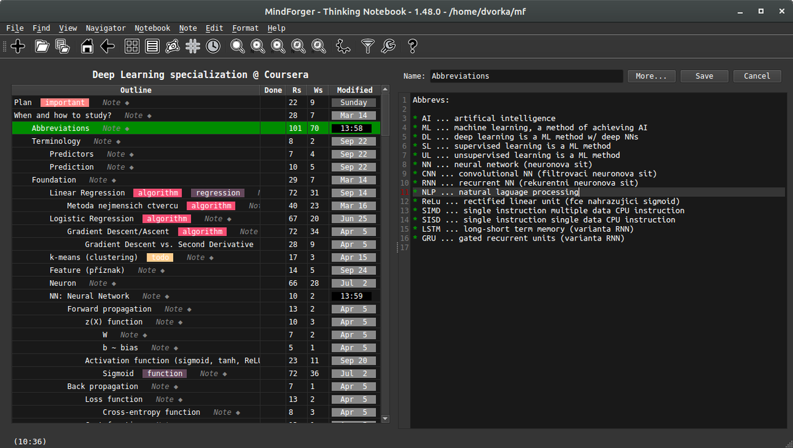793x448 pixels.
Task: Open the Note menu
Action: click(x=188, y=28)
